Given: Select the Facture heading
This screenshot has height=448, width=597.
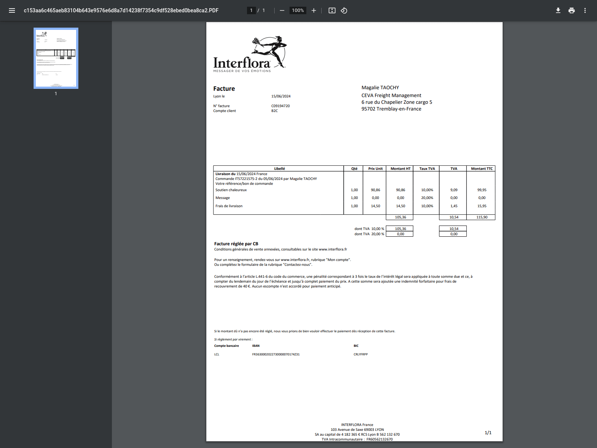Looking at the screenshot, I should click(224, 88).
